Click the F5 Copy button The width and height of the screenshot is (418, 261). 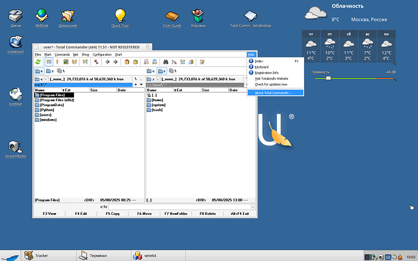click(113, 214)
